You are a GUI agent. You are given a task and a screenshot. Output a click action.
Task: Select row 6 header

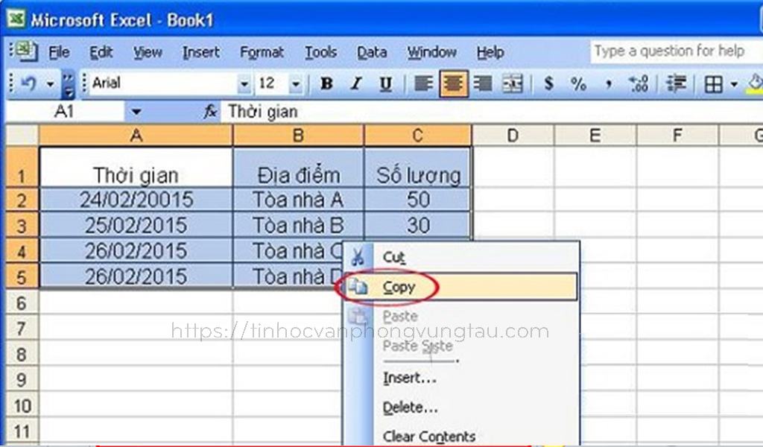(x=22, y=302)
